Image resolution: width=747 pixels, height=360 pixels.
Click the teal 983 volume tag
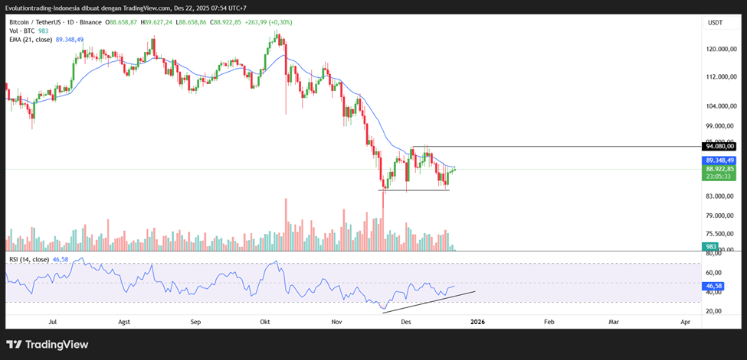[x=710, y=246]
